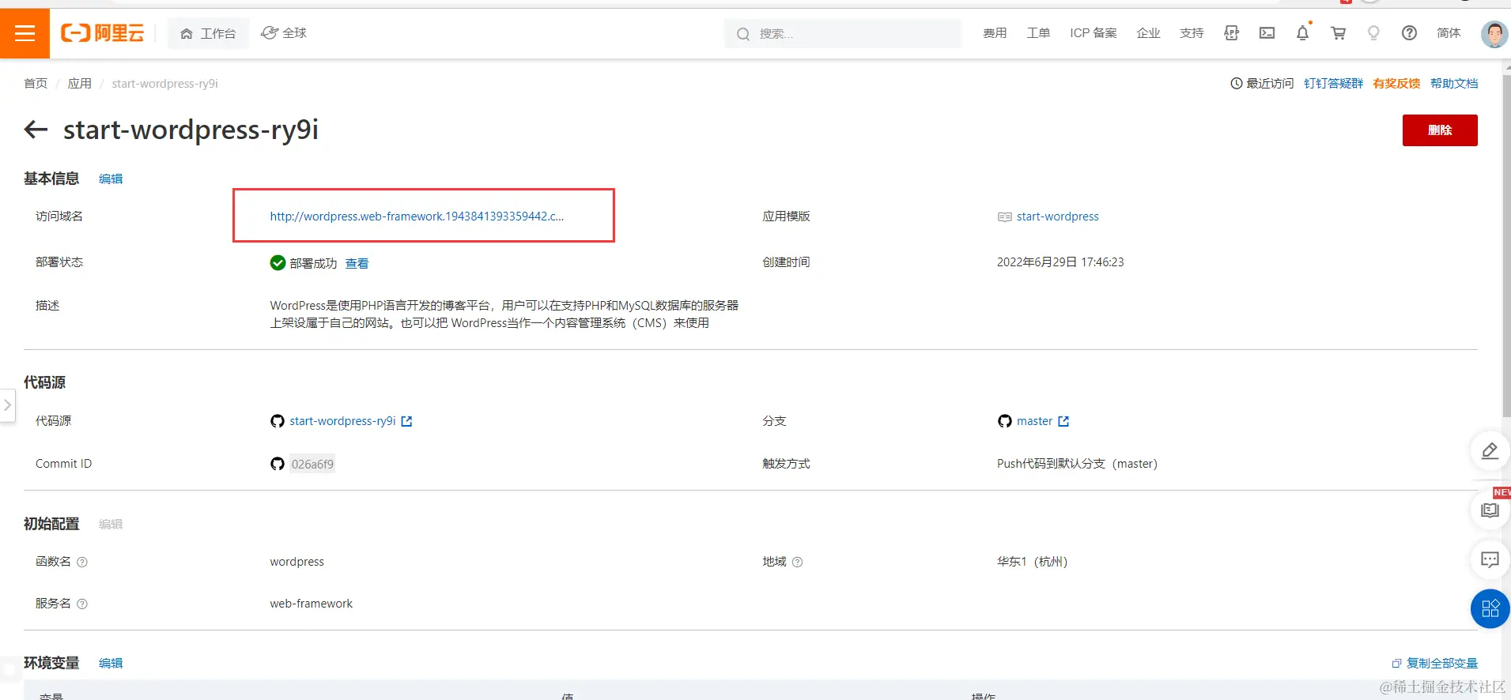Open the shopping cart icon
This screenshot has width=1511, height=700.
click(1339, 33)
